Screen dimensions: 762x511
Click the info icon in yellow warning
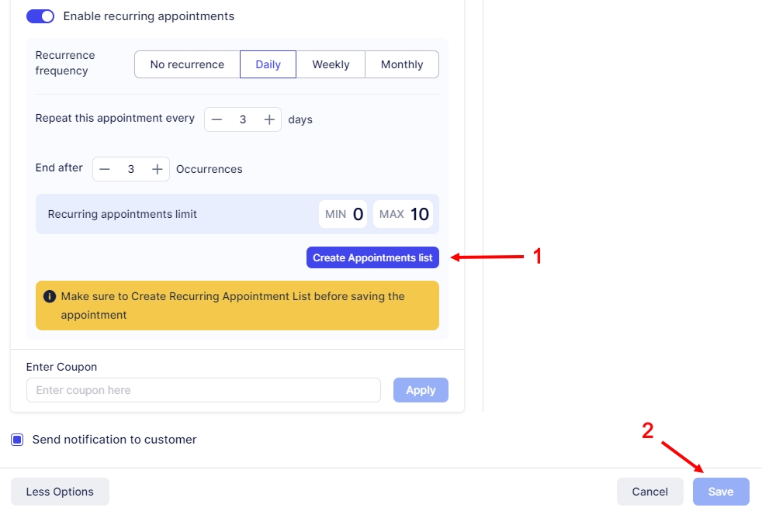click(50, 297)
